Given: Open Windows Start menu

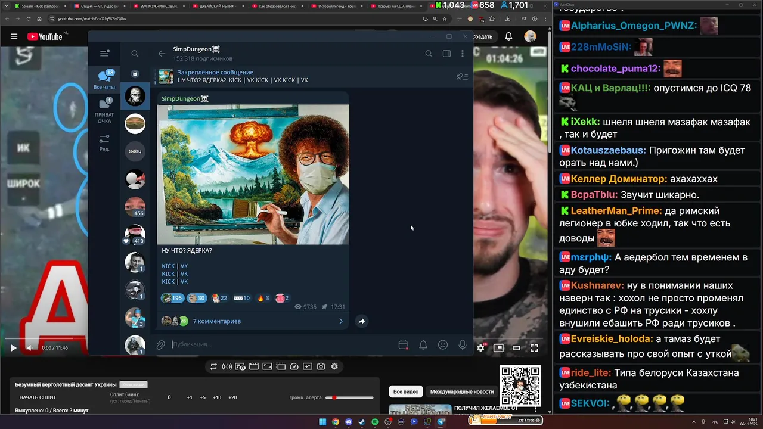Looking at the screenshot, I should tap(322, 422).
